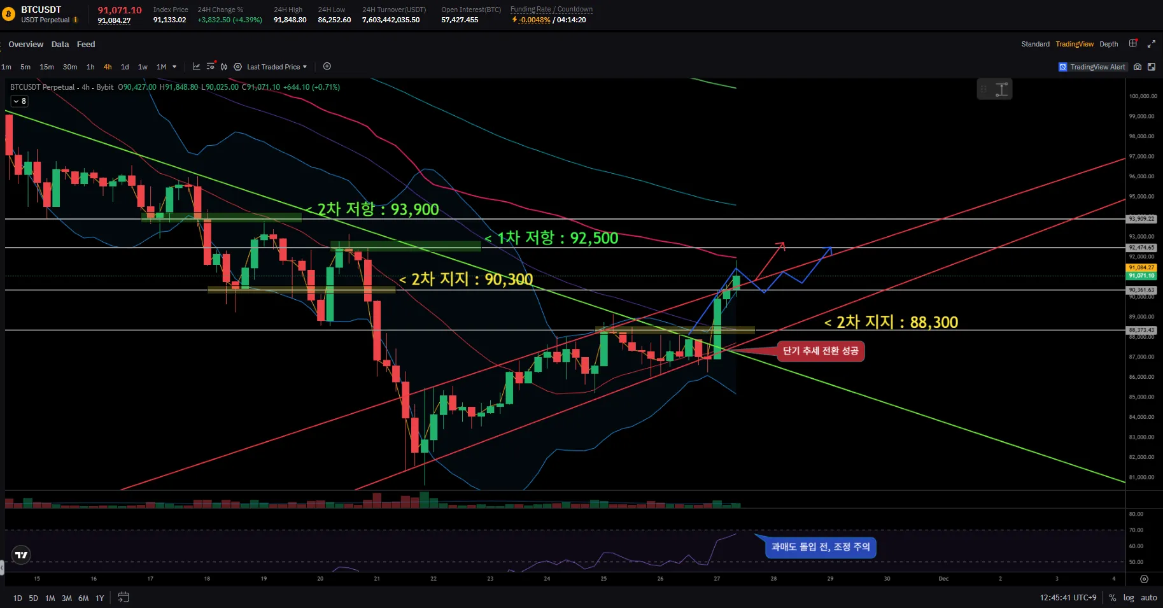
Task: Select the 1h timeframe interval
Action: click(90, 67)
